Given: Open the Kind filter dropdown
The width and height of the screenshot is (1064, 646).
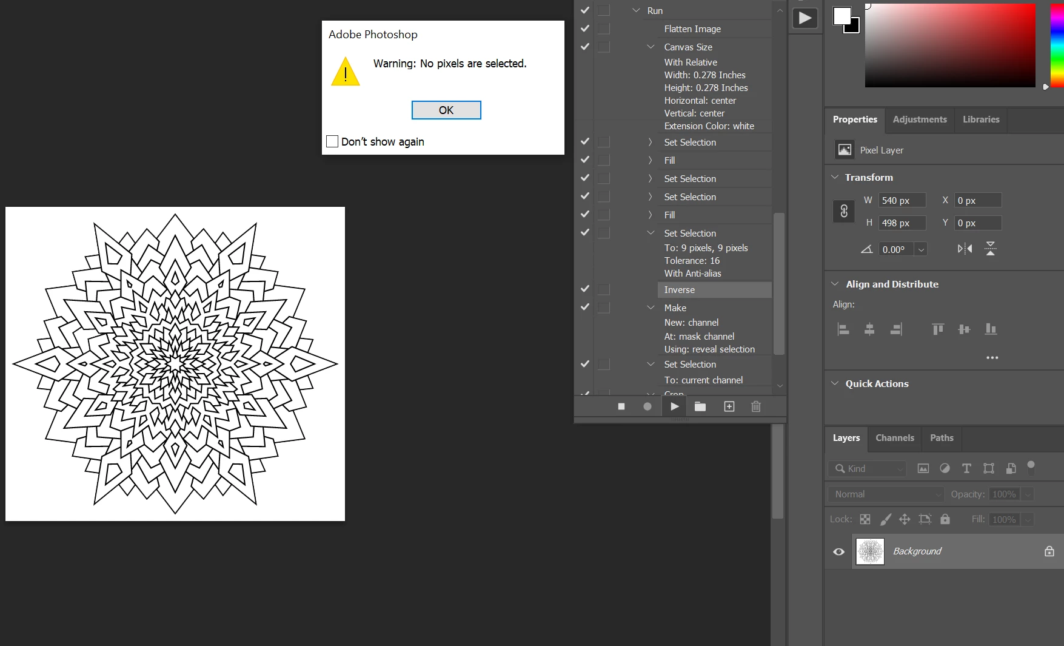Looking at the screenshot, I should [x=867, y=468].
